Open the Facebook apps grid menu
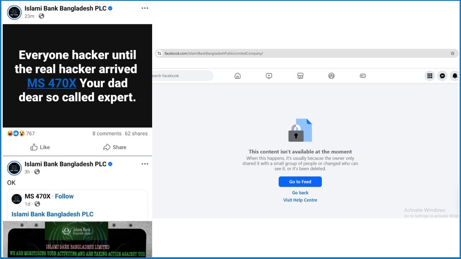The height and width of the screenshot is (259, 461). point(430,76)
